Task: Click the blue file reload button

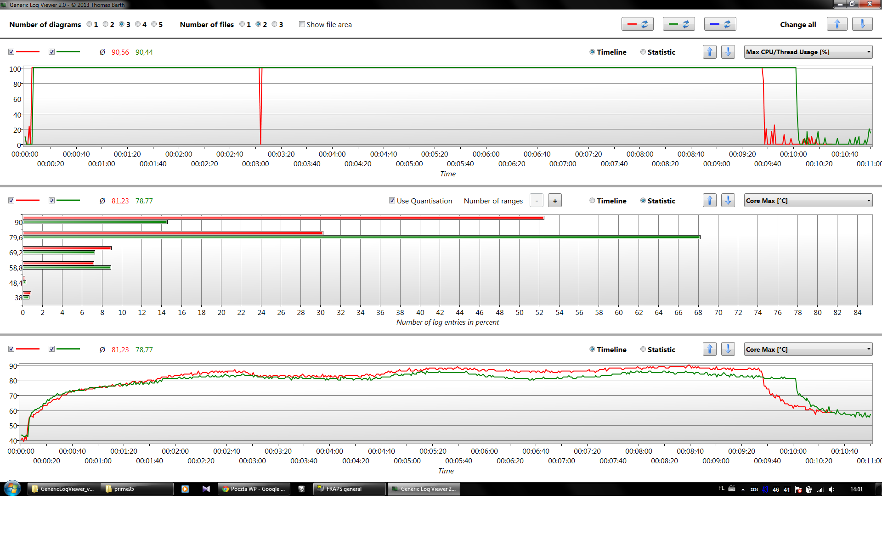Action: point(720,24)
